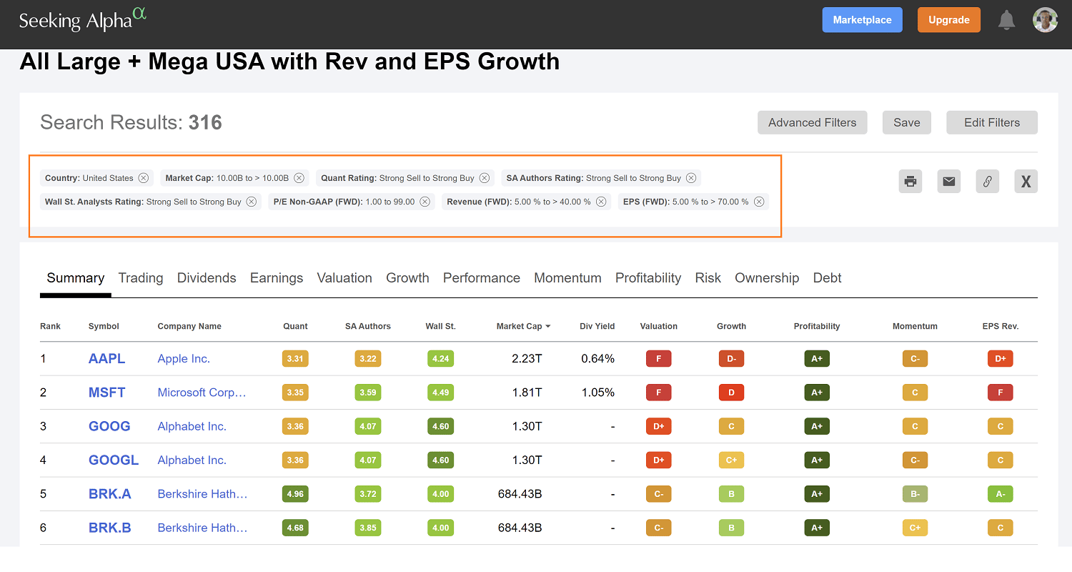1072x572 pixels.
Task: Remove the Wall St. Analysts Rating filter
Action: point(252,202)
